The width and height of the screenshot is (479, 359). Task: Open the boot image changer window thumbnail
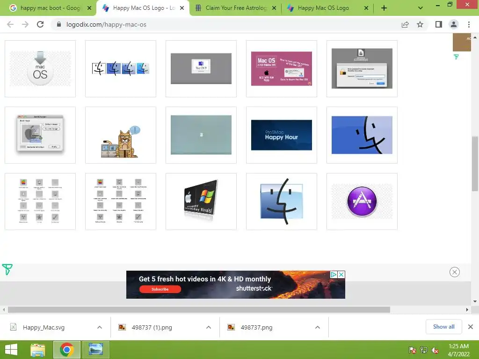coord(40,135)
